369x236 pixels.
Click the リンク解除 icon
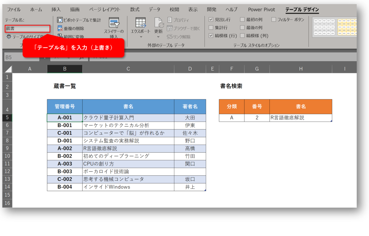click(x=170, y=36)
